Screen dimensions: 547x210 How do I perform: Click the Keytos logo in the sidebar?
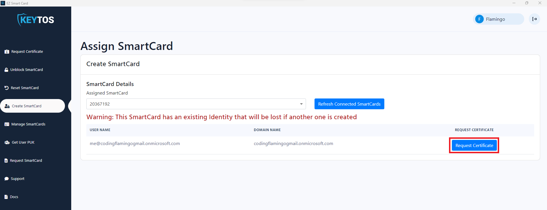35,19
